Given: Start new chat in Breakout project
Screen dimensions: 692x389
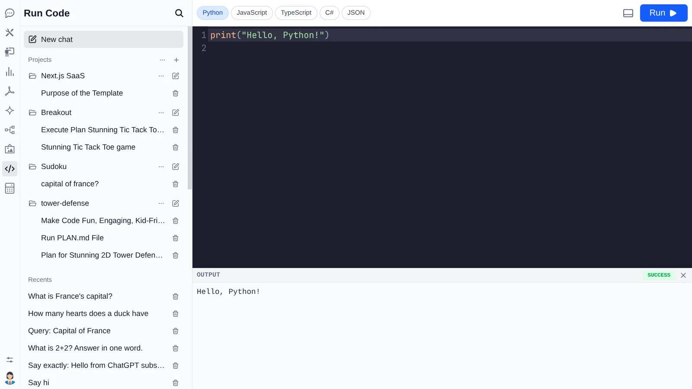Looking at the screenshot, I should 176,112.
